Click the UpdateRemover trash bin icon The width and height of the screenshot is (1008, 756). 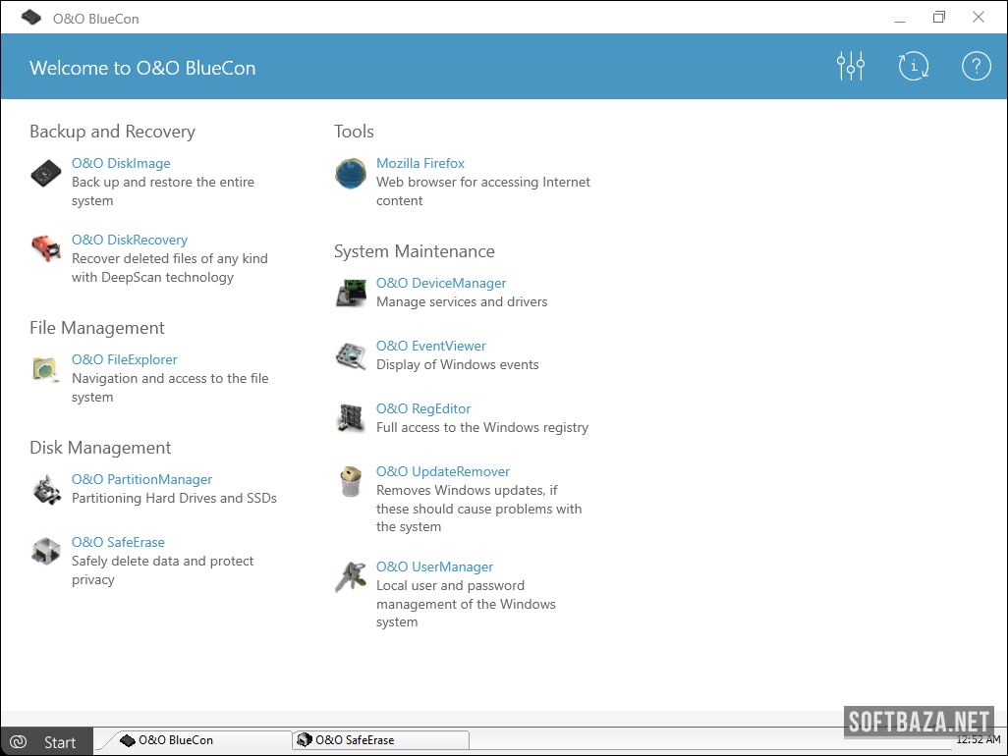point(351,481)
